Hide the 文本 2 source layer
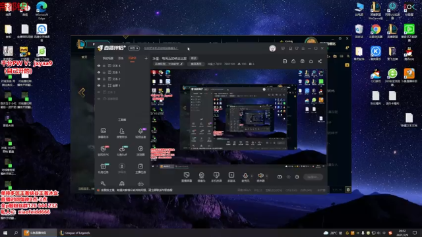 (x=99, y=79)
